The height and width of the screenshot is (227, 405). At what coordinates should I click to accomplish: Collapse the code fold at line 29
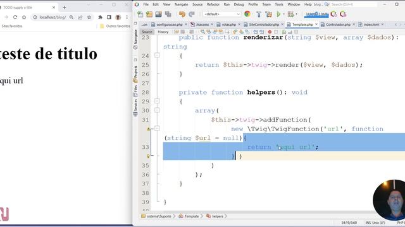tap(157, 101)
